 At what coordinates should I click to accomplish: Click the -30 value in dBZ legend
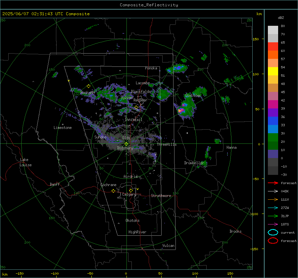[284, 175]
